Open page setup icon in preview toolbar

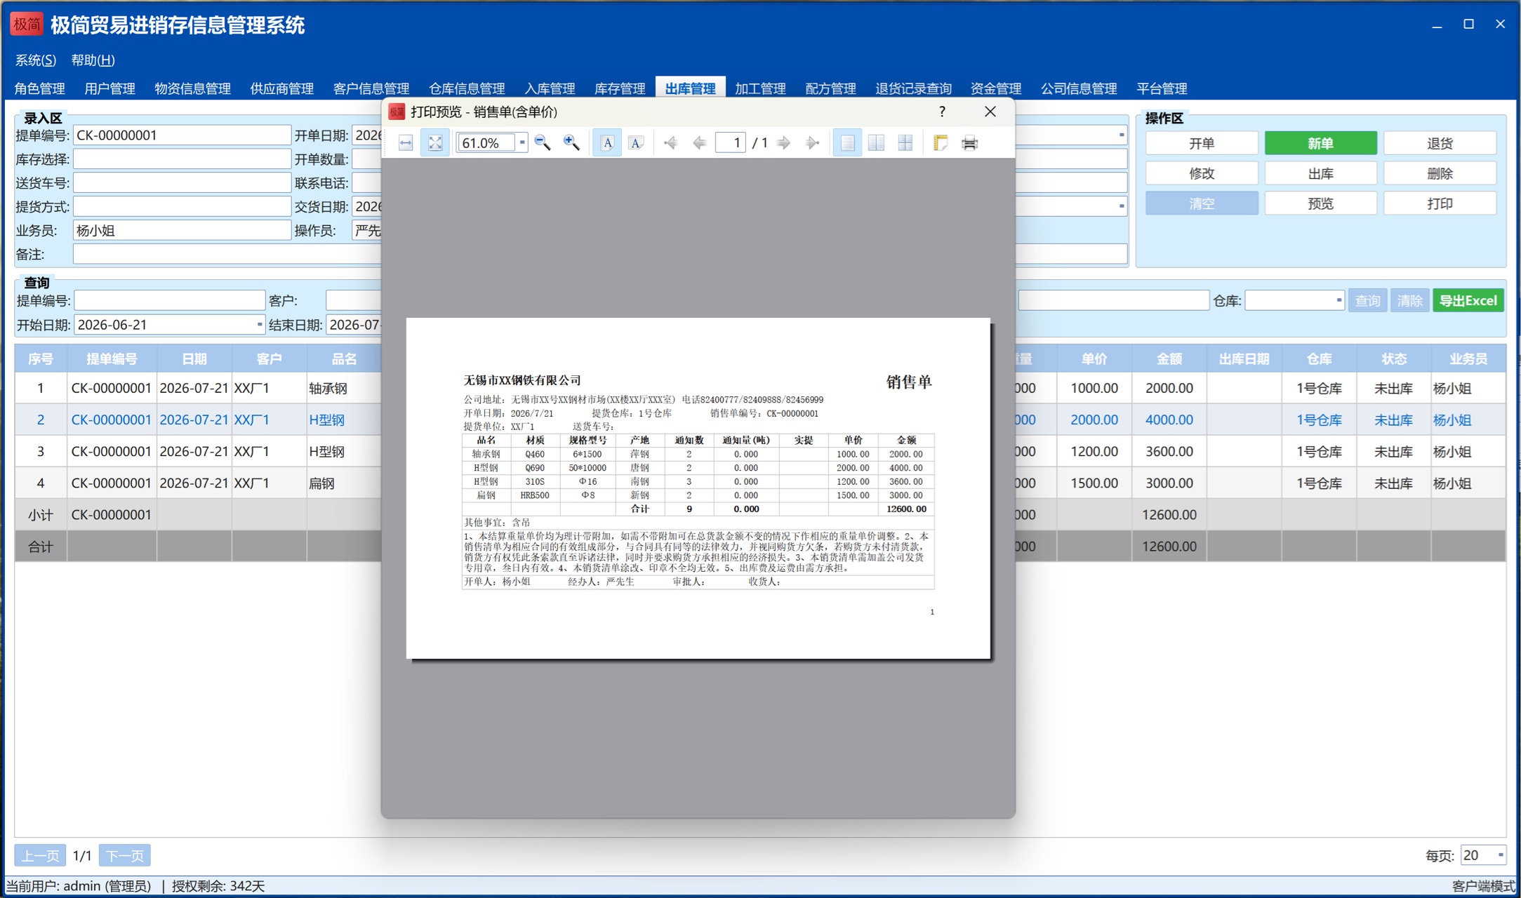941,143
